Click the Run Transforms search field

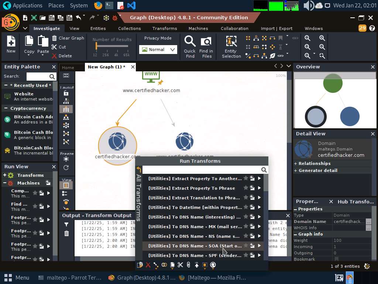click(202, 170)
